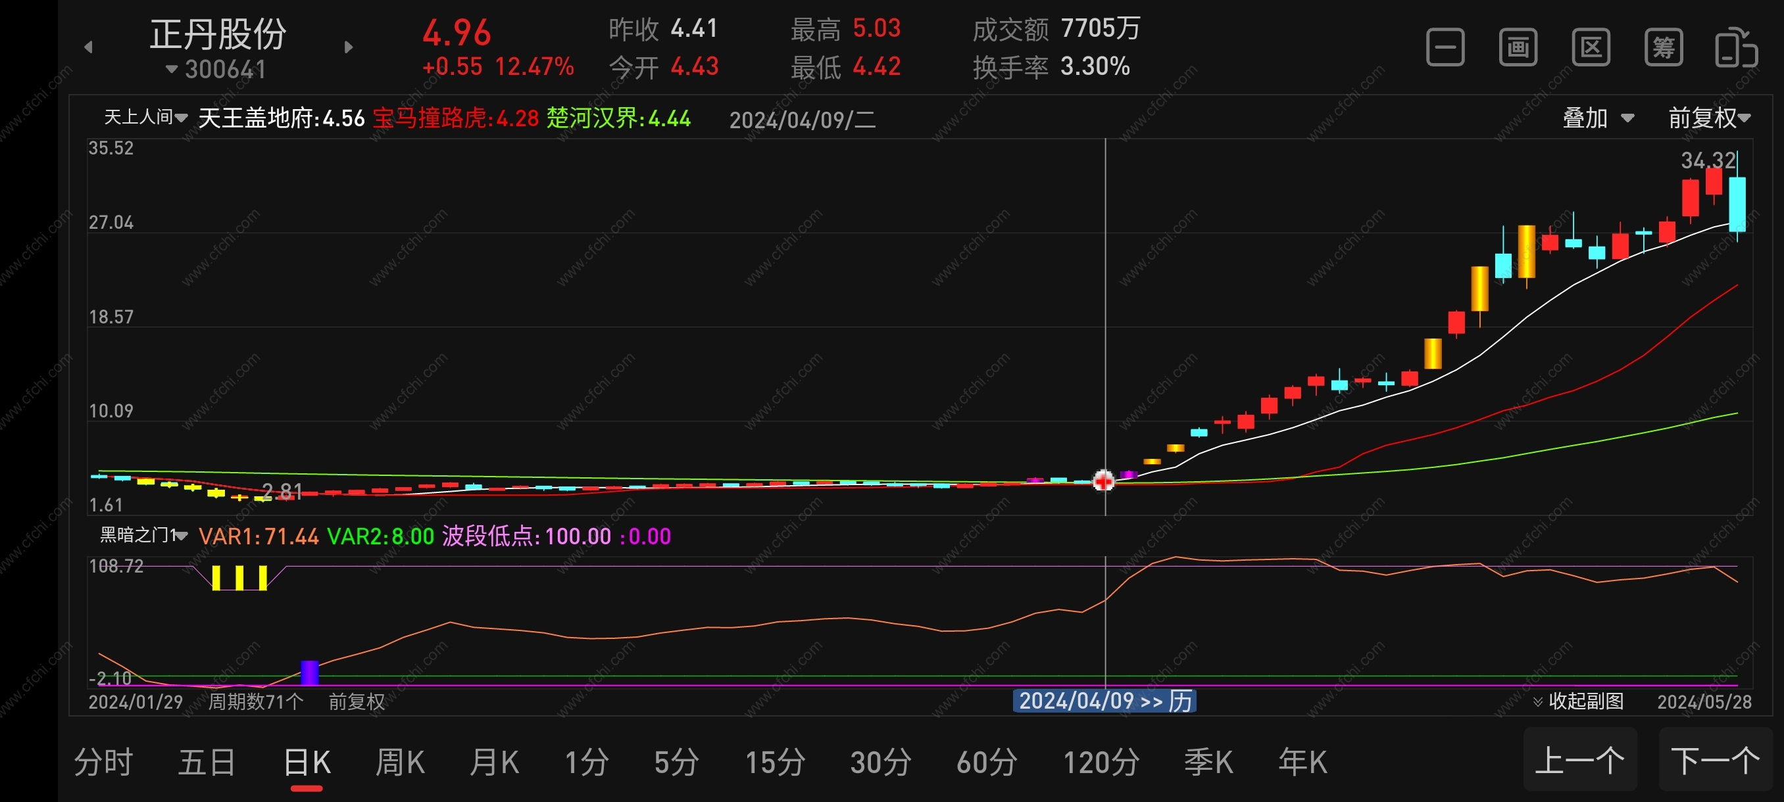Select the 60分 period tab
Image resolution: width=1784 pixels, height=802 pixels.
[x=986, y=763]
